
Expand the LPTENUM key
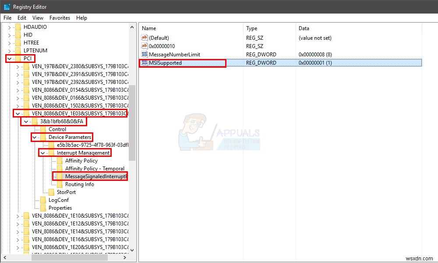pos(10,51)
